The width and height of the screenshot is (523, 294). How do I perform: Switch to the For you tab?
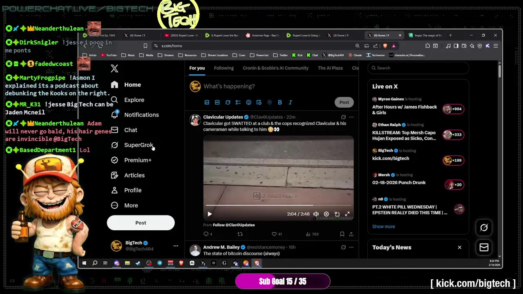pyautogui.click(x=197, y=68)
